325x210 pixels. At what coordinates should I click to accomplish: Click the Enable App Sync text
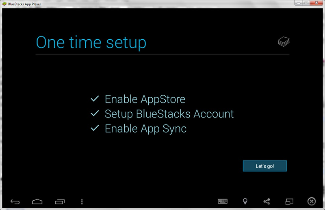coord(145,129)
